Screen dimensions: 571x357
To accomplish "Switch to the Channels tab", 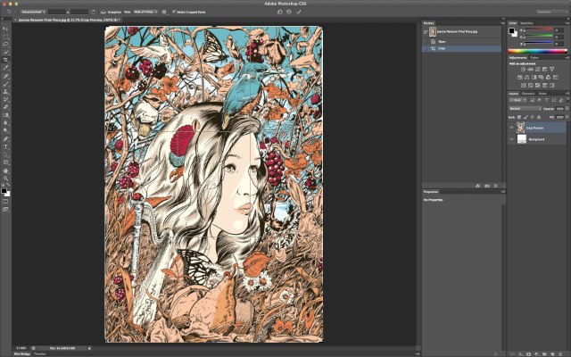I will coord(528,93).
